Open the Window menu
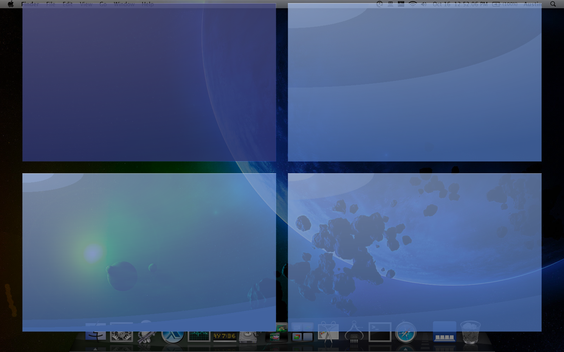The width and height of the screenshot is (564, 352). click(x=124, y=4)
